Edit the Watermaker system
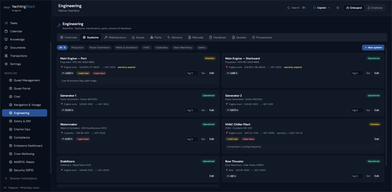The image size is (392, 192). point(212,139)
